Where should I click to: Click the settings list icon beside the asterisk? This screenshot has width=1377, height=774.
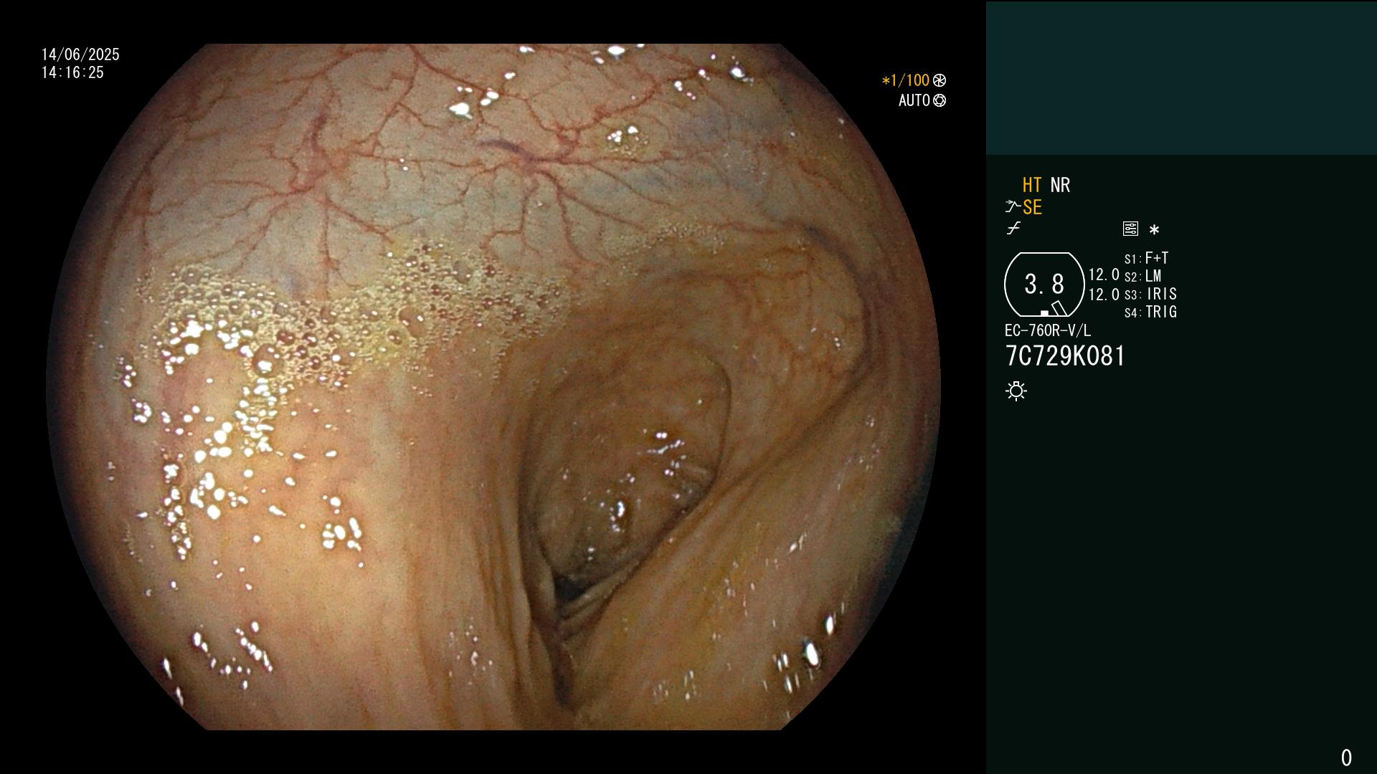pyautogui.click(x=1130, y=229)
